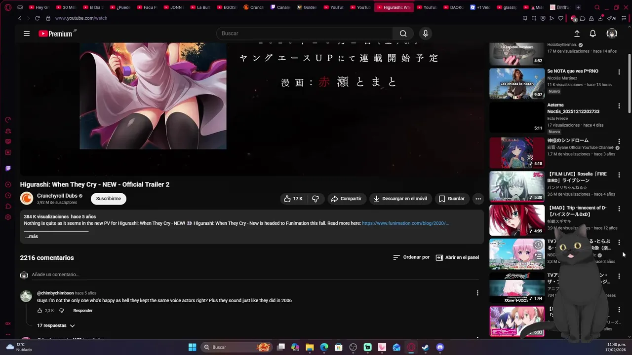632x355 pixels.
Task: Switch to the EGOIST browser tab
Action: pos(227,7)
